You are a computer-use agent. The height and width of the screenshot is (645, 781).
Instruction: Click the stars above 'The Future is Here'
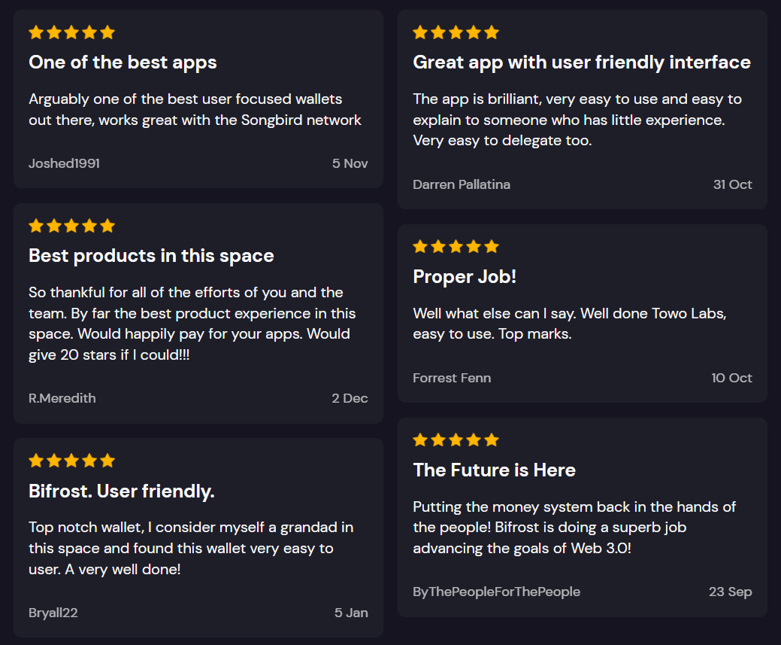point(456,440)
